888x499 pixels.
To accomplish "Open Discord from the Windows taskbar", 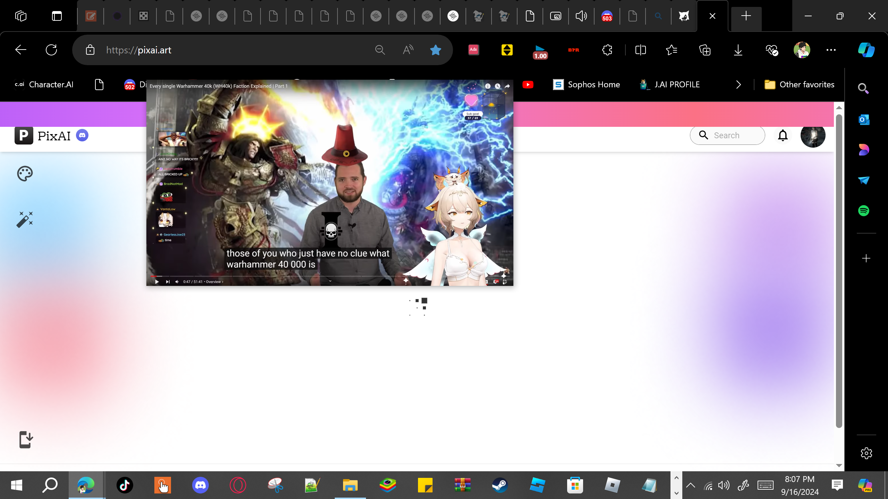I will [x=200, y=485].
